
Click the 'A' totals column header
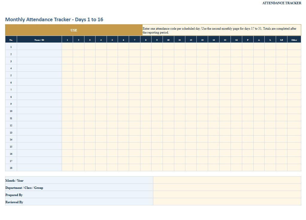[259, 40]
